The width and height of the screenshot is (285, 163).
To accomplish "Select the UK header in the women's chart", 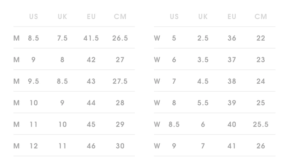I will point(203,16).
